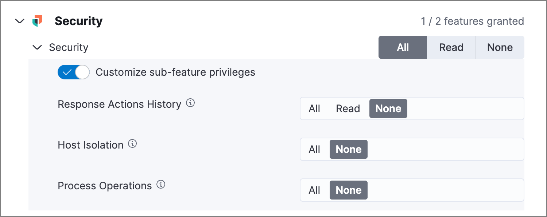The width and height of the screenshot is (547, 217).
Task: Set Process Operations privilege to None
Action: [348, 190]
